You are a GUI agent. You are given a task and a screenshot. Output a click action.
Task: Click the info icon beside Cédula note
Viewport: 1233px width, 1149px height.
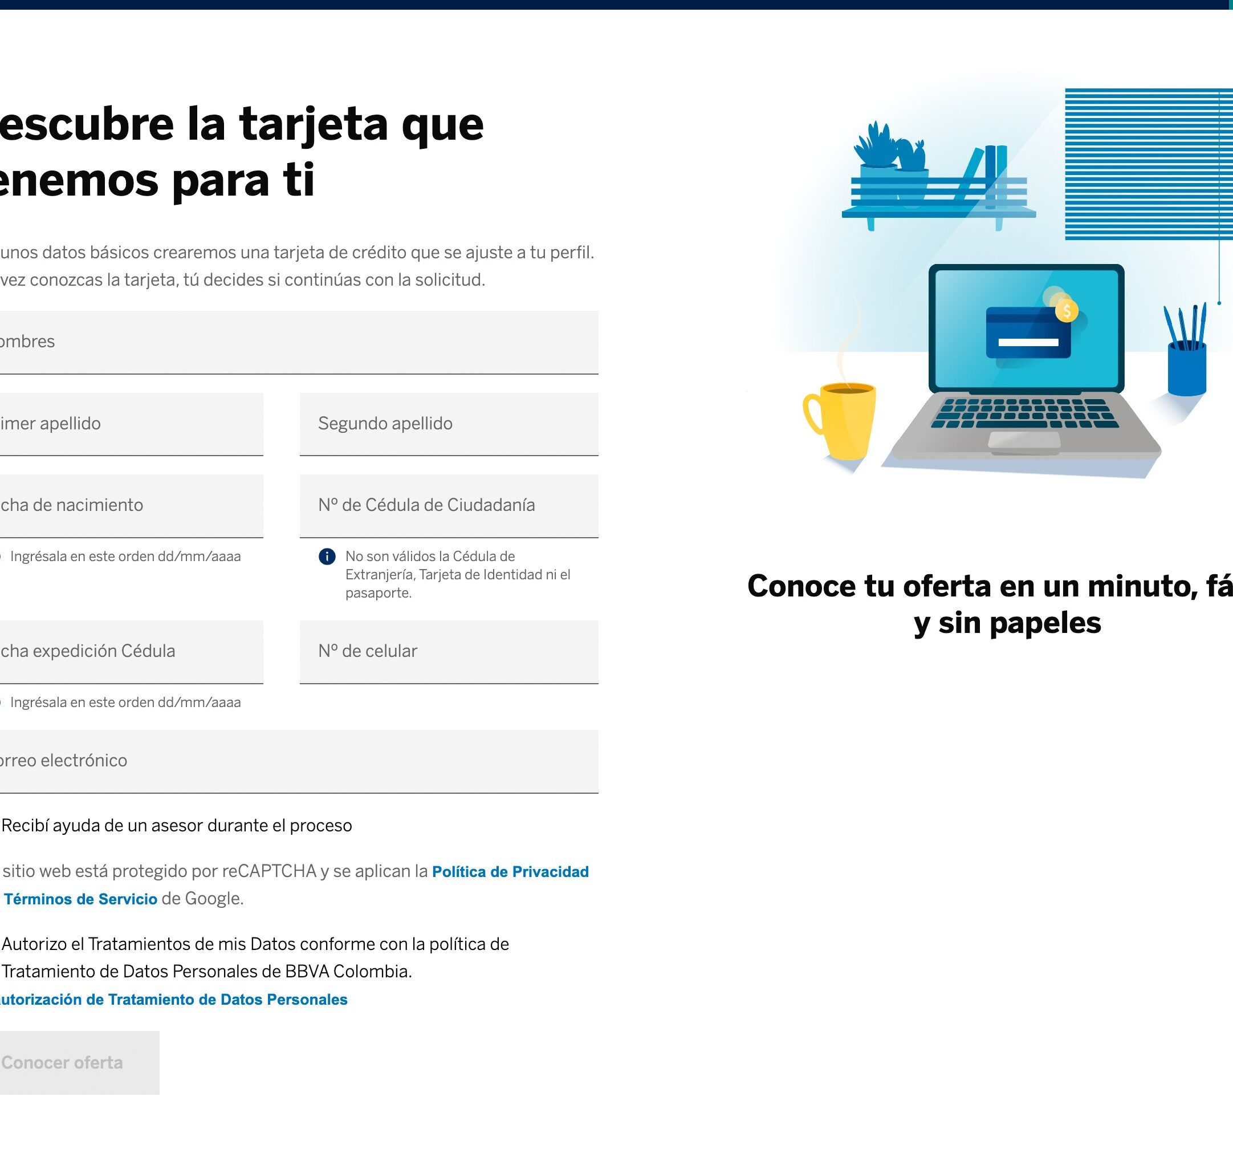[327, 557]
